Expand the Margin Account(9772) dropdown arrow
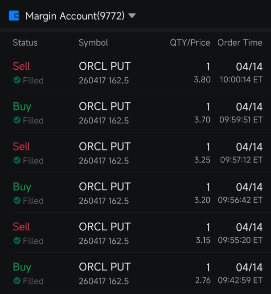This screenshot has width=271, height=294. pyautogui.click(x=132, y=16)
